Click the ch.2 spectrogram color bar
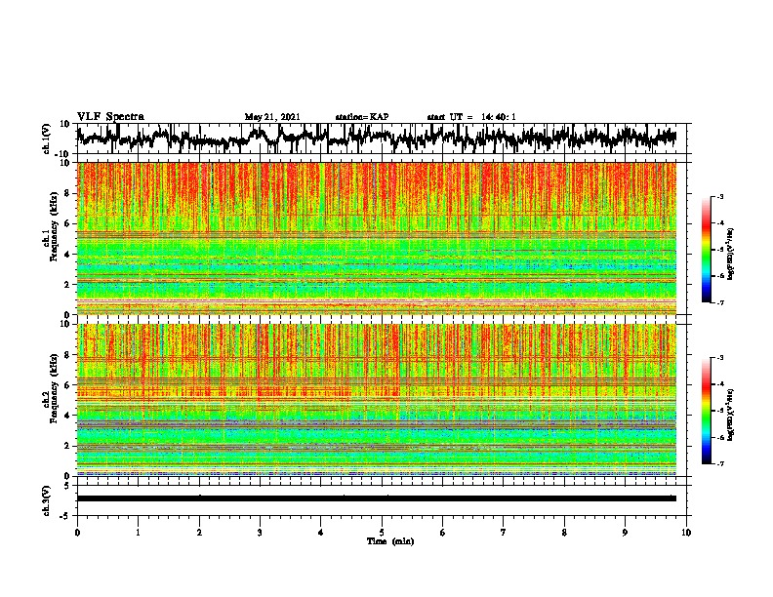Screen dimensions: 773x597 tap(706, 411)
